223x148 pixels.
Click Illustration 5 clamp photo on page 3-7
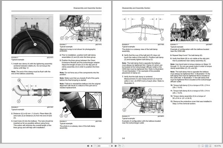click(32, 35)
